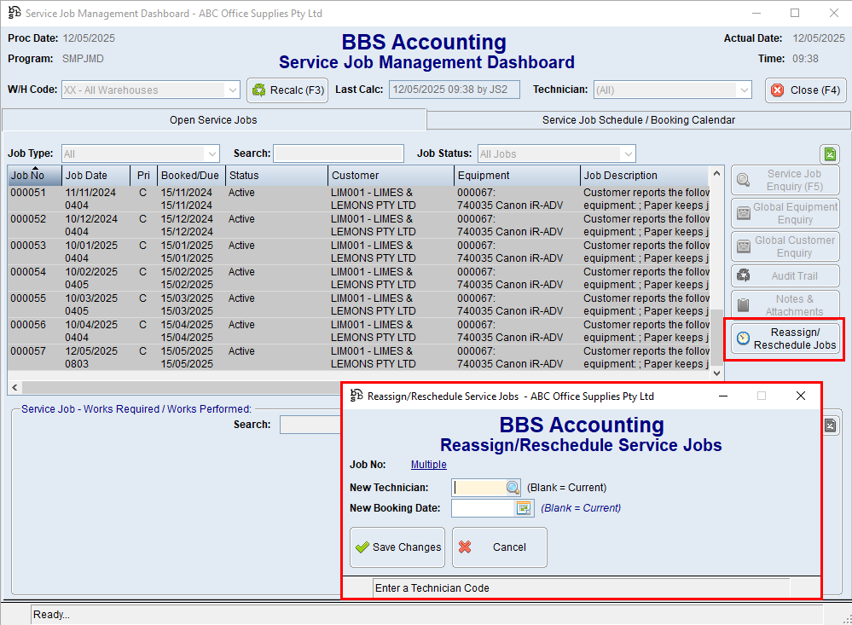Expand the Technician dropdown
The height and width of the screenshot is (625, 852).
click(x=744, y=90)
